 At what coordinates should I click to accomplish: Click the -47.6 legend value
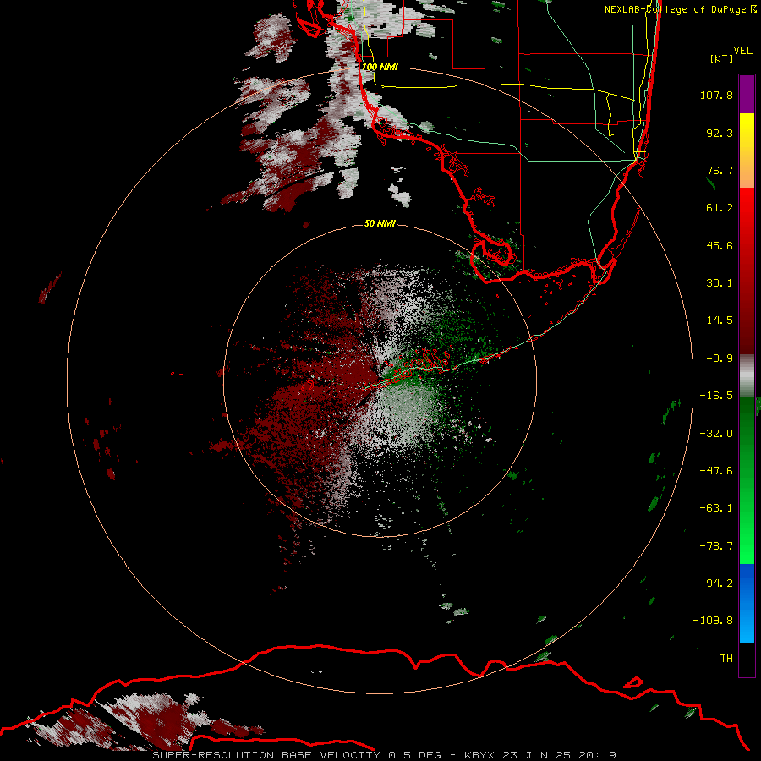(x=716, y=471)
